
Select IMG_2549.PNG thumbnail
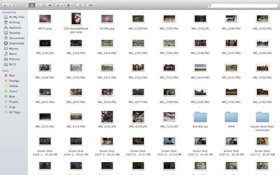45,68
